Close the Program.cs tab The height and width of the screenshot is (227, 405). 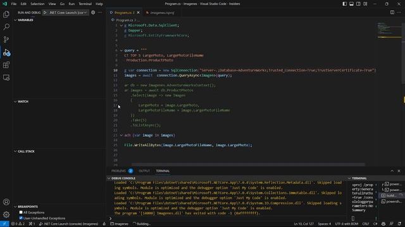(138, 13)
